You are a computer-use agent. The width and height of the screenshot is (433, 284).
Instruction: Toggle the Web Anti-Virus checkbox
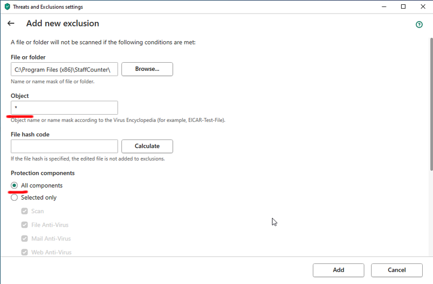pyautogui.click(x=24, y=252)
